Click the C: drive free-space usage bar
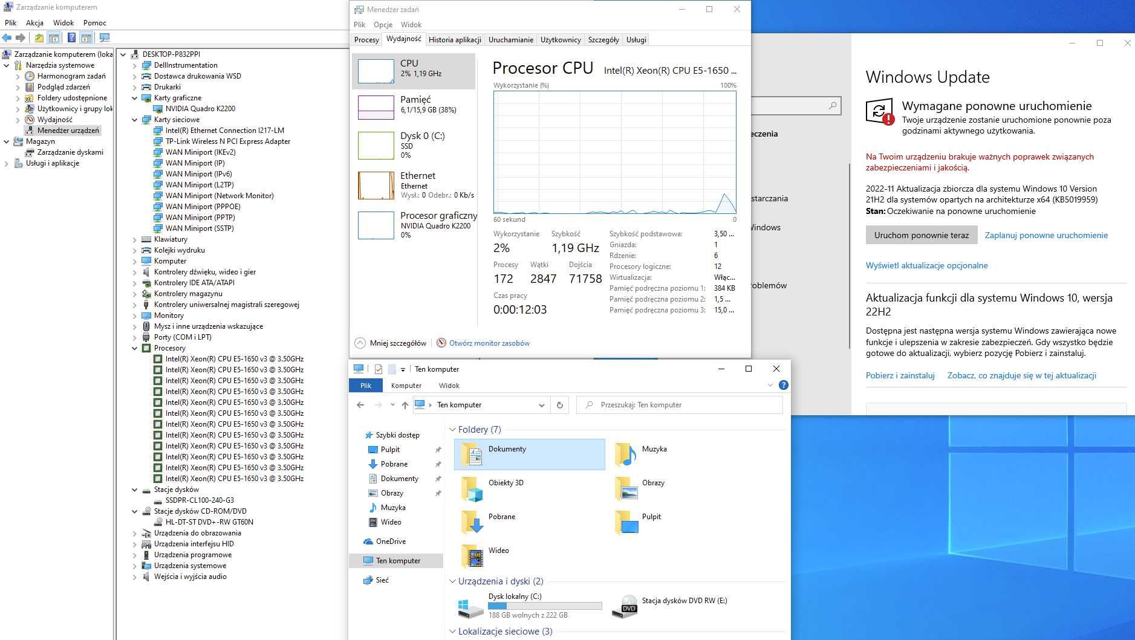Viewport: 1135px width, 640px height. coord(545,606)
